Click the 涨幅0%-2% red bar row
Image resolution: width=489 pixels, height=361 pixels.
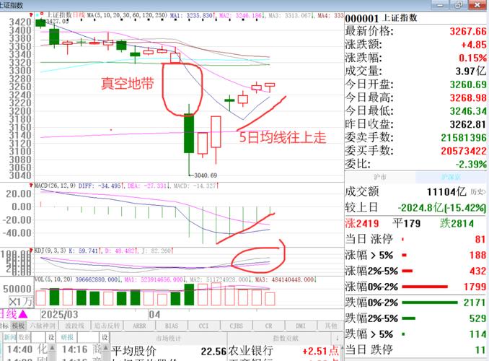(x=415, y=287)
